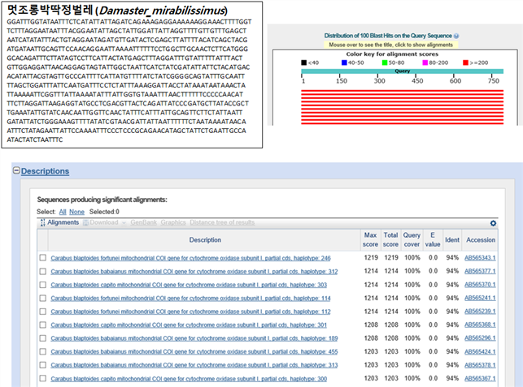523x387 pixels.
Task: Click the green 50-80 color key swatch
Action: [x=385, y=62]
